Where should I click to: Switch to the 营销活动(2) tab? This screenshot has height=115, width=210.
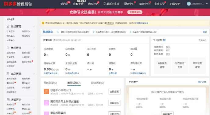click(x=74, y=83)
